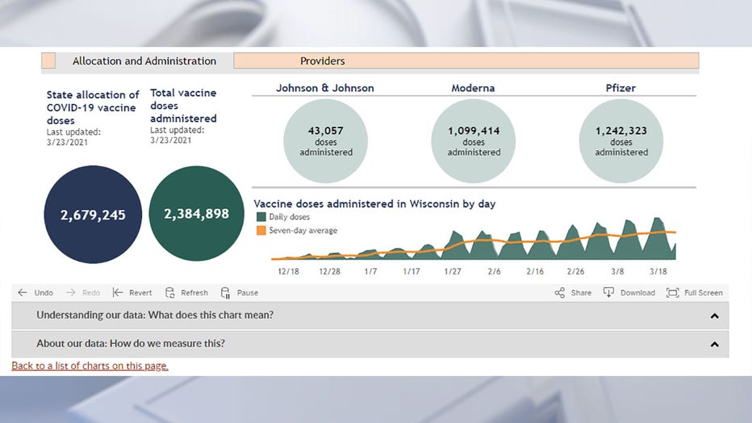The width and height of the screenshot is (752, 423).
Task: Click the 1/7 axis date label
Action: [x=370, y=271]
